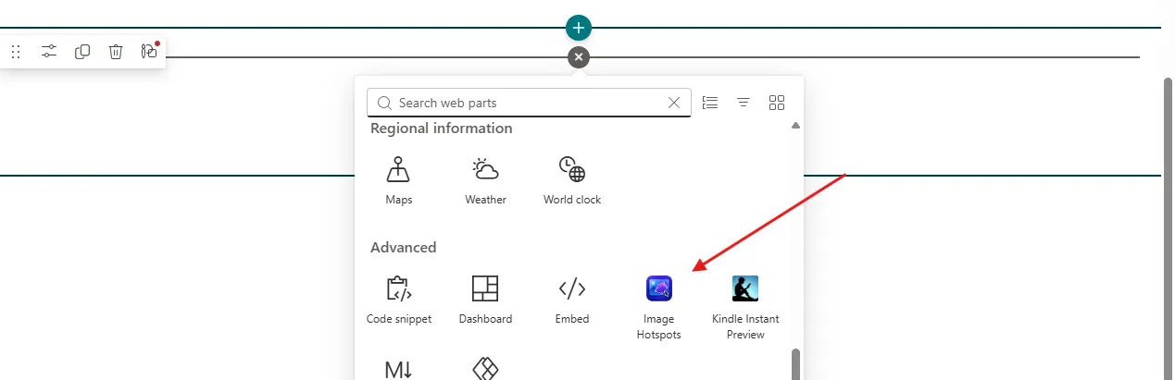Viewport: 1175px width, 380px height.
Task: Click scroll-up arrow in picker list
Action: [x=795, y=126]
